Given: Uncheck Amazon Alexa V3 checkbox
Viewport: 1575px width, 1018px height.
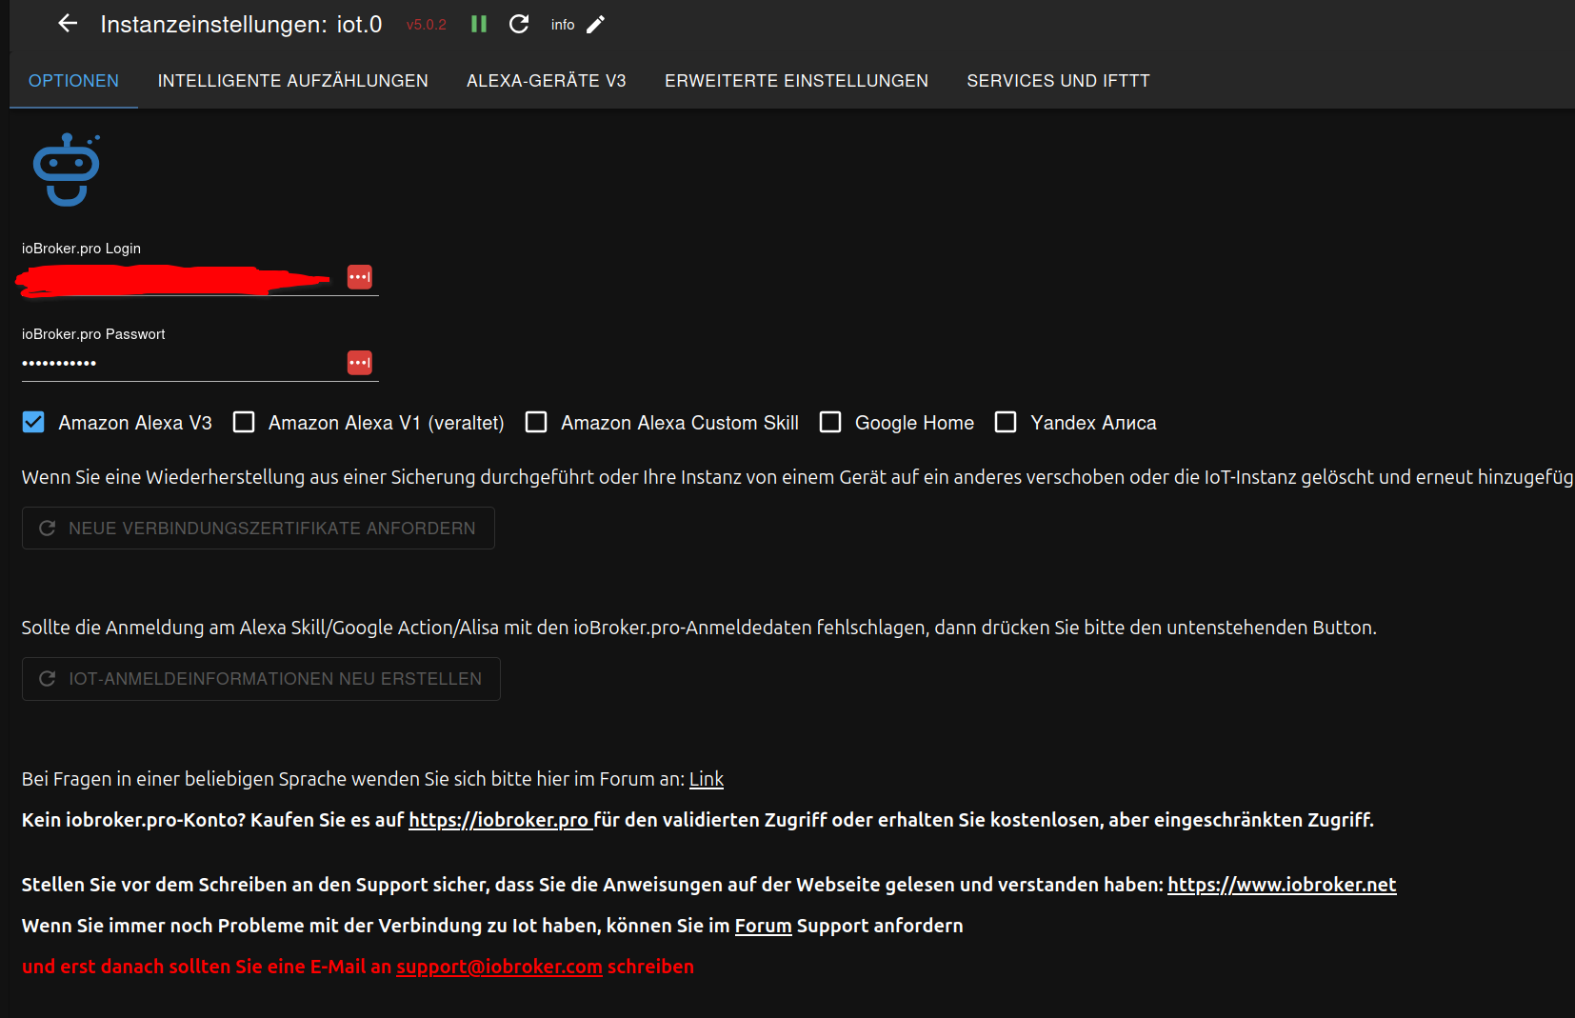Looking at the screenshot, I should click(33, 422).
